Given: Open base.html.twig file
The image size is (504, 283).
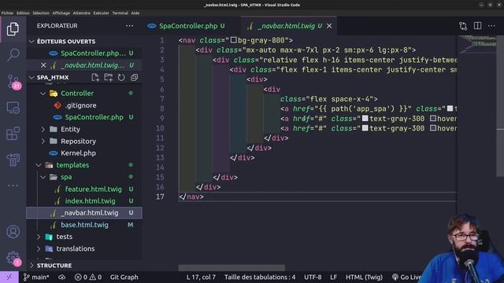Looking at the screenshot, I should [x=84, y=225].
